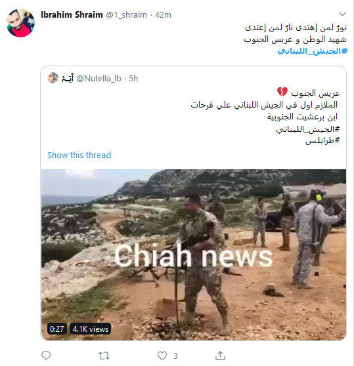354x366 pixels.
Task: Click the Ibrahim Shraim display name
Action: (x=72, y=14)
